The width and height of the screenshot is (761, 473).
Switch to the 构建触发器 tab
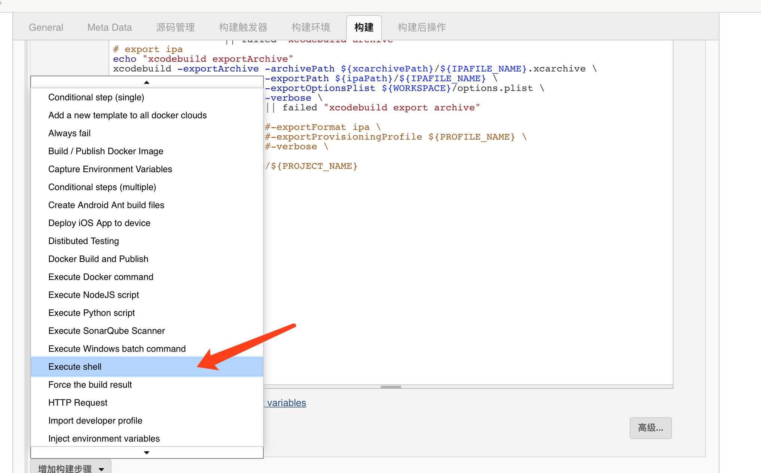coord(243,27)
